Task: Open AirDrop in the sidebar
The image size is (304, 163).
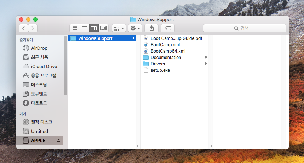Action: click(40, 48)
